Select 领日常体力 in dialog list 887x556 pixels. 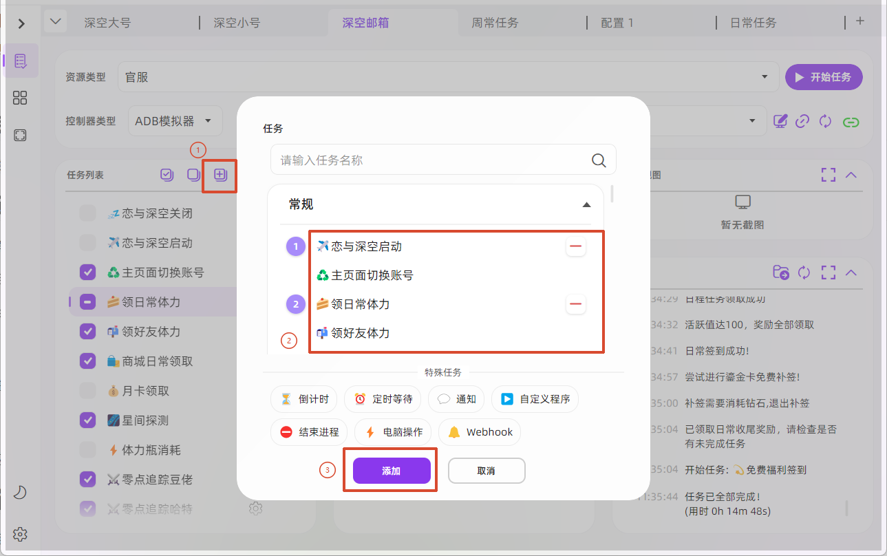click(353, 304)
